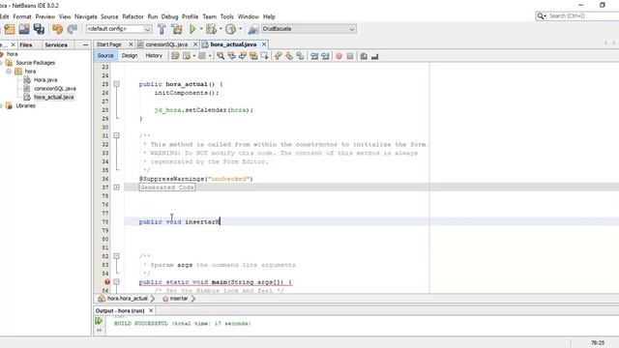Viewport: 619px width, 348px height.
Task: Shift the line right
Action: point(325,56)
